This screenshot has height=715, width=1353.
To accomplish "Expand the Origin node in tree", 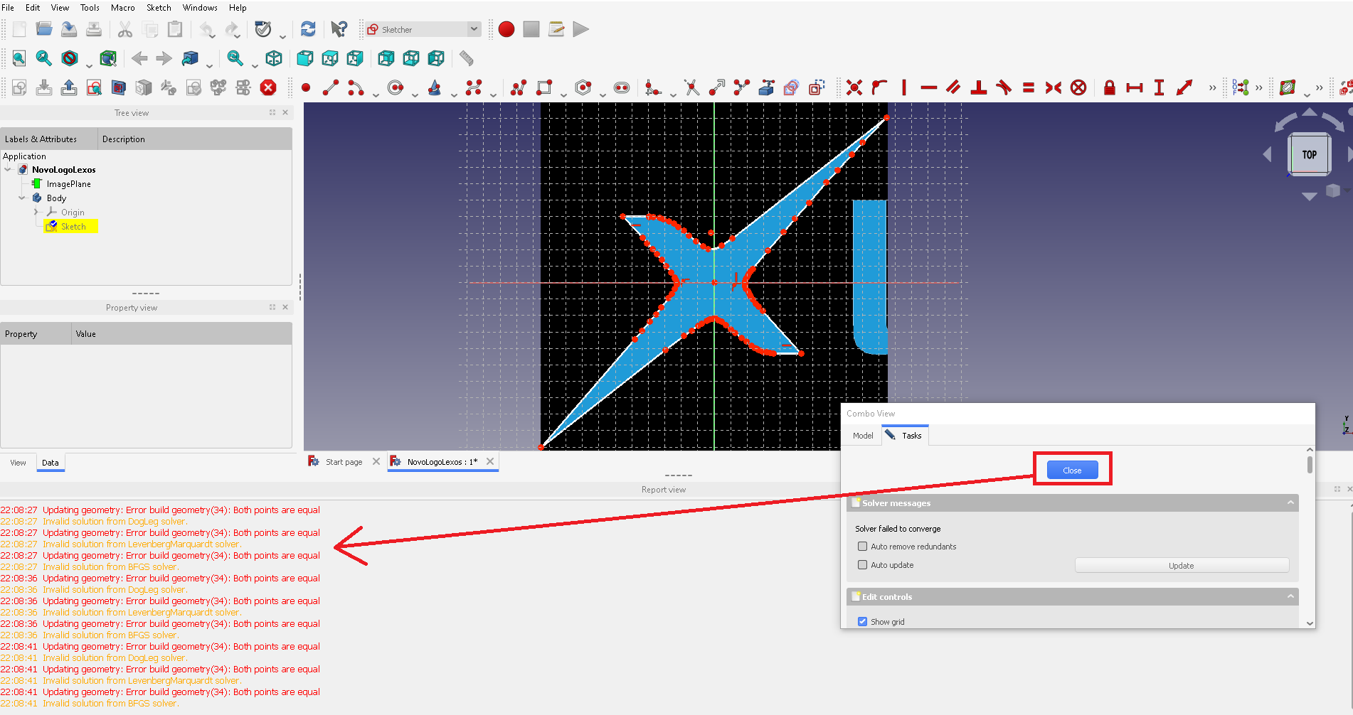I will [x=36, y=212].
